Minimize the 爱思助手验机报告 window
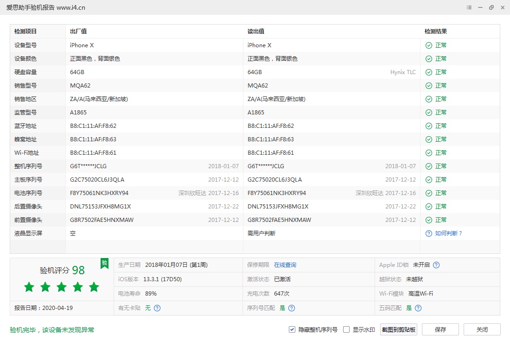 click(480, 7)
